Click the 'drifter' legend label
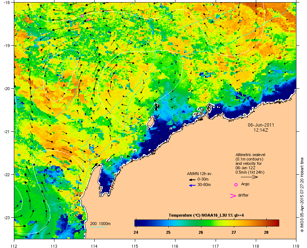 (x=243, y=195)
